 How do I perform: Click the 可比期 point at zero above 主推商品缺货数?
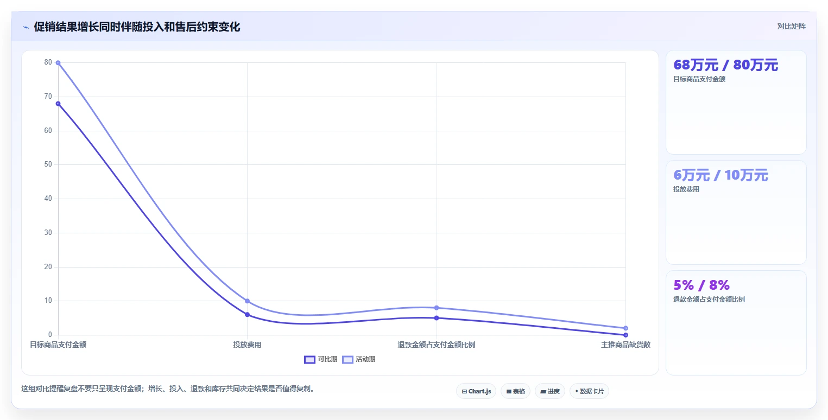click(625, 335)
